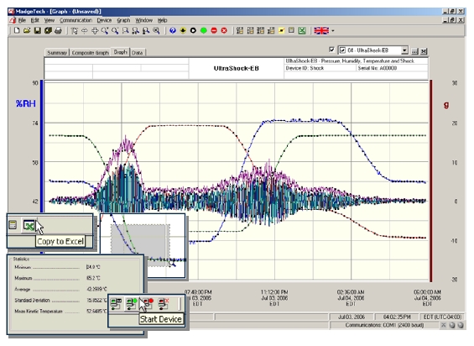
Task: Switch to the Data tab
Action: pos(137,53)
